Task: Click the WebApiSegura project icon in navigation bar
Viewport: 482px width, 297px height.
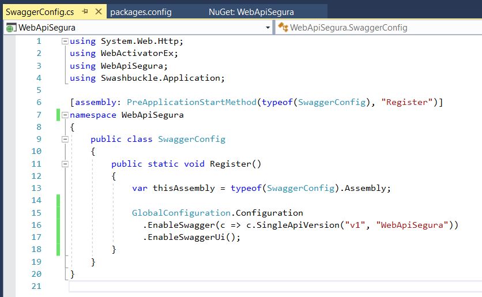Action: click(x=11, y=27)
